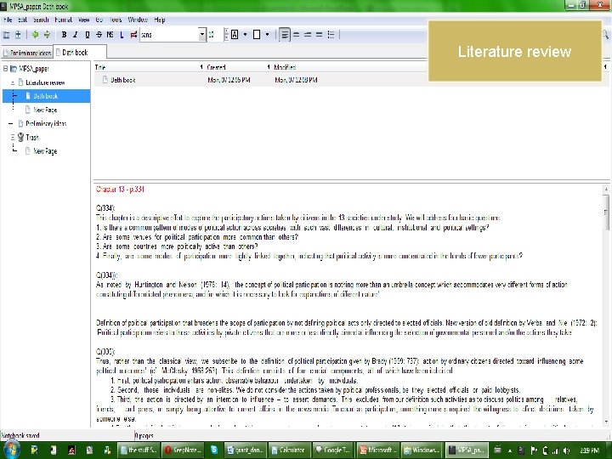Select Deth book in the tree

[x=46, y=96]
